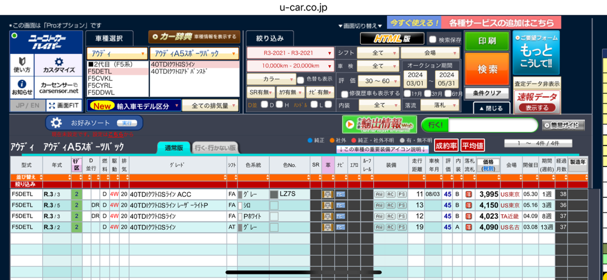This screenshot has height=280, width=607.
Task: Click the AW equipment icon in 3,995 row
Action: (379, 195)
